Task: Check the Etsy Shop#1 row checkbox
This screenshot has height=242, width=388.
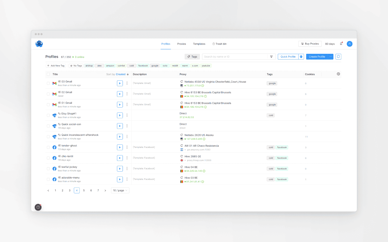Action: (x=48, y=115)
